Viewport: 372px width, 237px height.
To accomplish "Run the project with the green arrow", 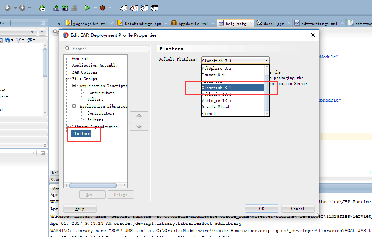I will pyautogui.click(x=87, y=8).
